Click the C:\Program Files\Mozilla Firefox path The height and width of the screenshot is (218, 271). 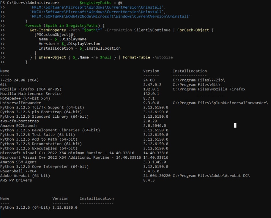(209, 89)
